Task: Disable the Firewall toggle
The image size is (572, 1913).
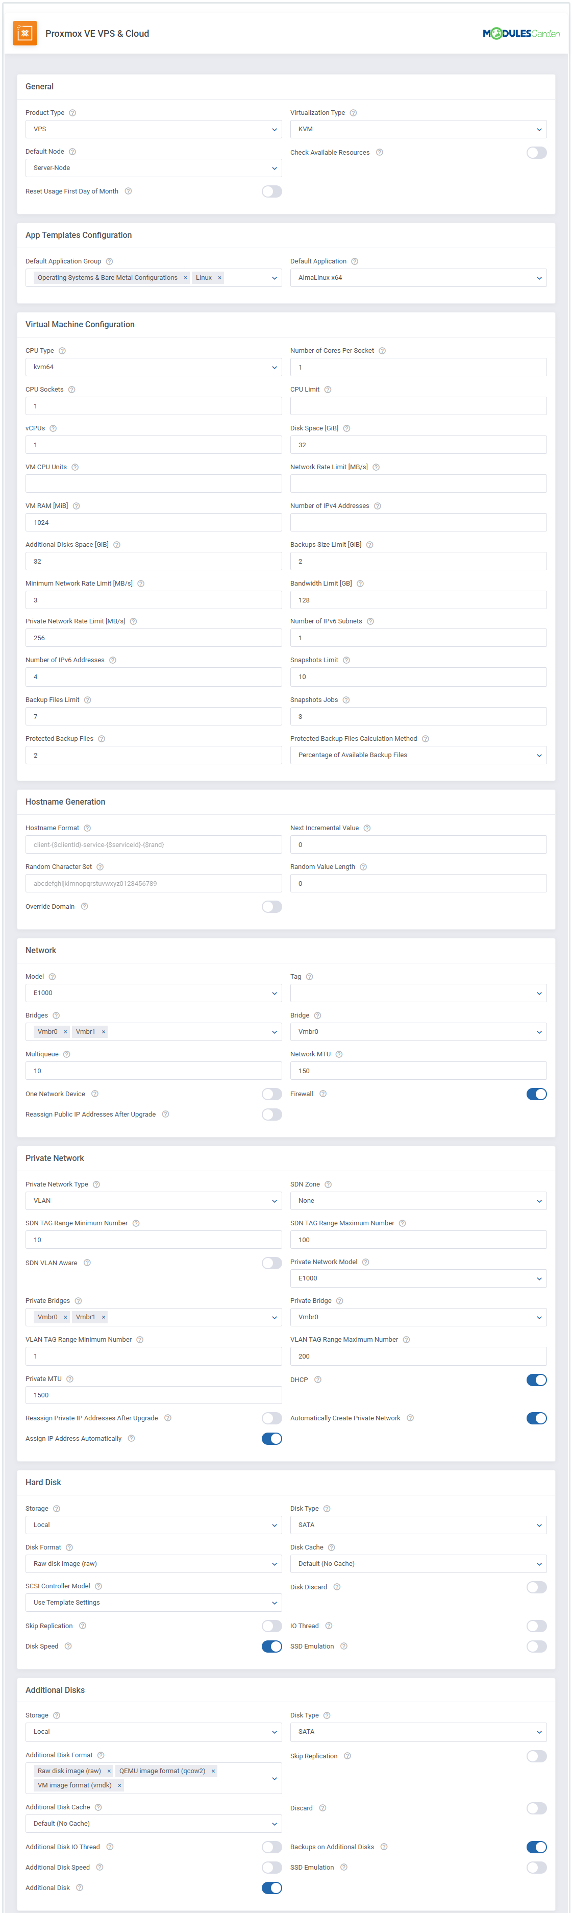Action: 536,1094
